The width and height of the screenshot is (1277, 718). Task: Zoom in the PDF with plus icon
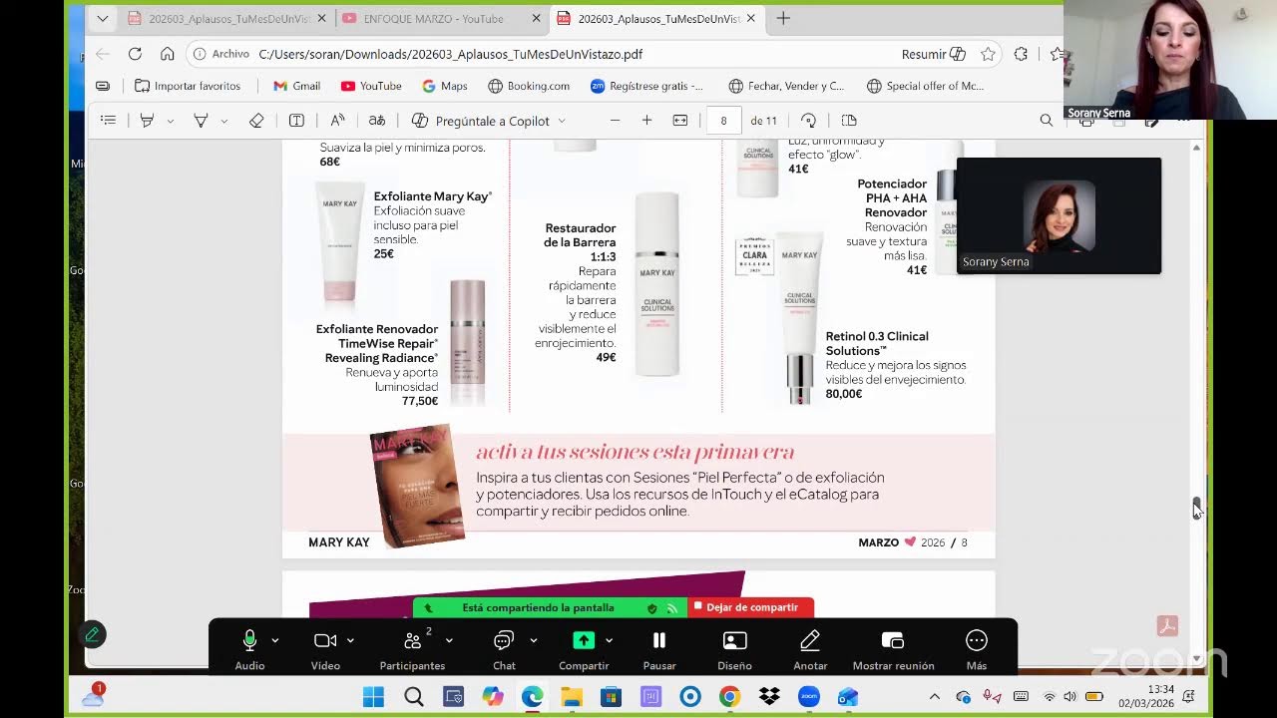(x=646, y=121)
